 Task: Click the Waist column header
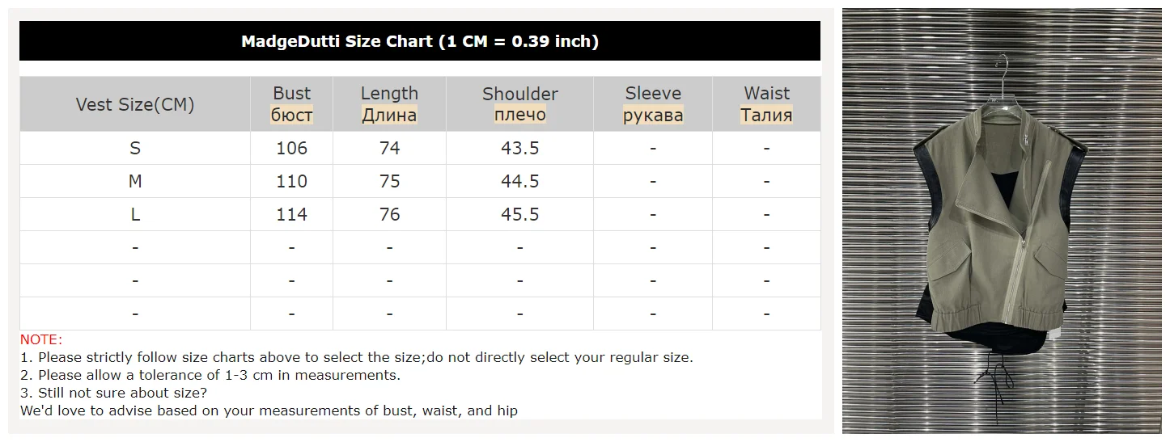point(766,104)
